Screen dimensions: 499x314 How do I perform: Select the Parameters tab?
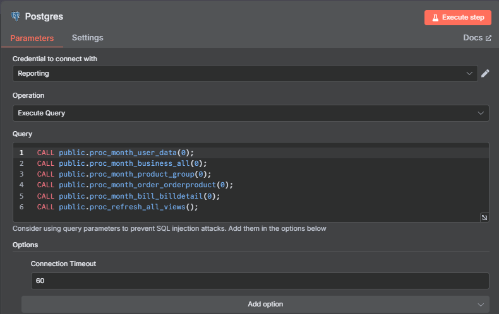click(x=32, y=38)
